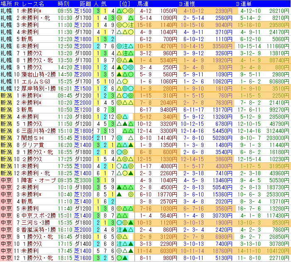Click the 注▲△ marks on 中京 8R
Image resolution: width=291 pixels, height=262 pixels.
coord(125,230)
